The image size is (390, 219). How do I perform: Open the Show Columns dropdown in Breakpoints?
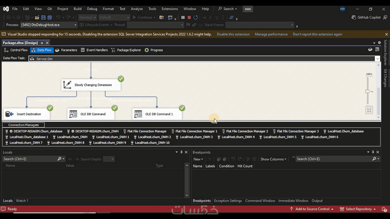273,159
